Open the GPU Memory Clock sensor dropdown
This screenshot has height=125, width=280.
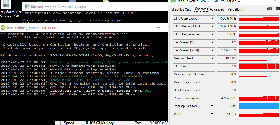(x=212, y=26)
